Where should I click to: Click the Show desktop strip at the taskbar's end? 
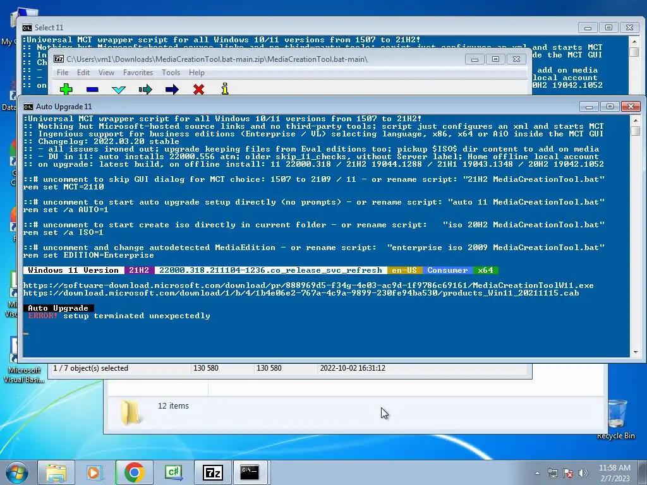(643, 472)
